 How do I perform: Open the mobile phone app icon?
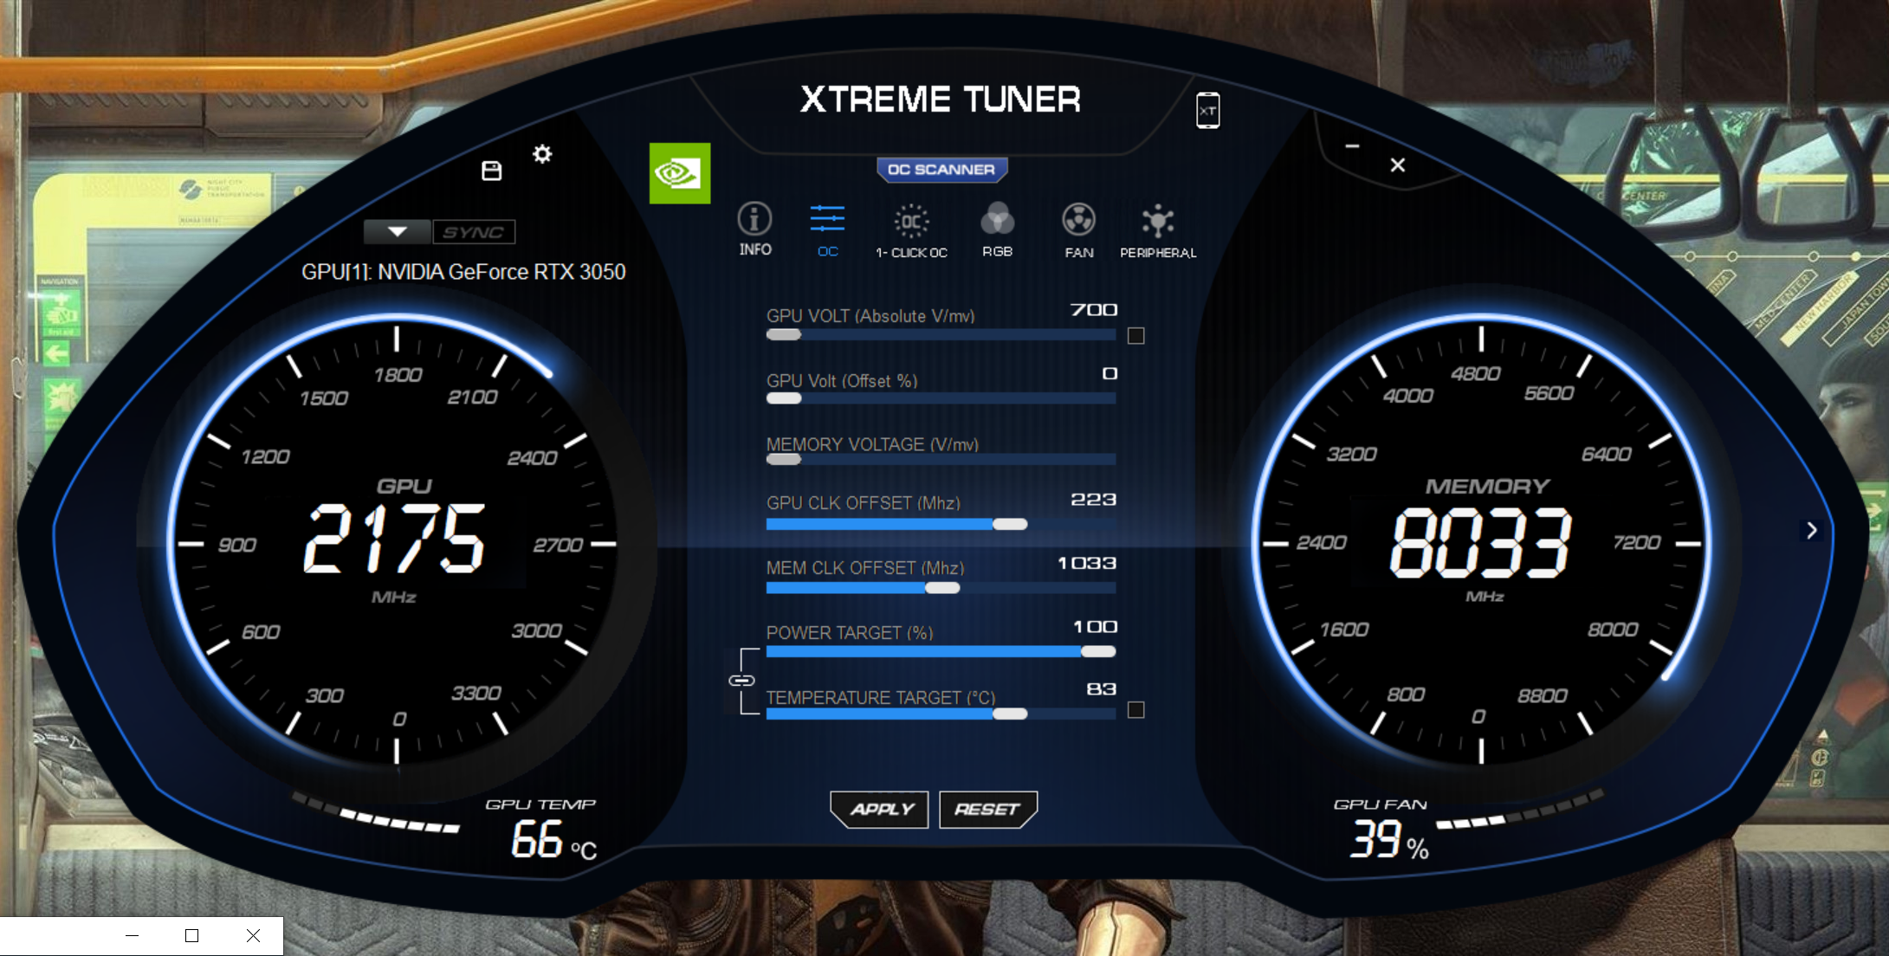click(1208, 111)
